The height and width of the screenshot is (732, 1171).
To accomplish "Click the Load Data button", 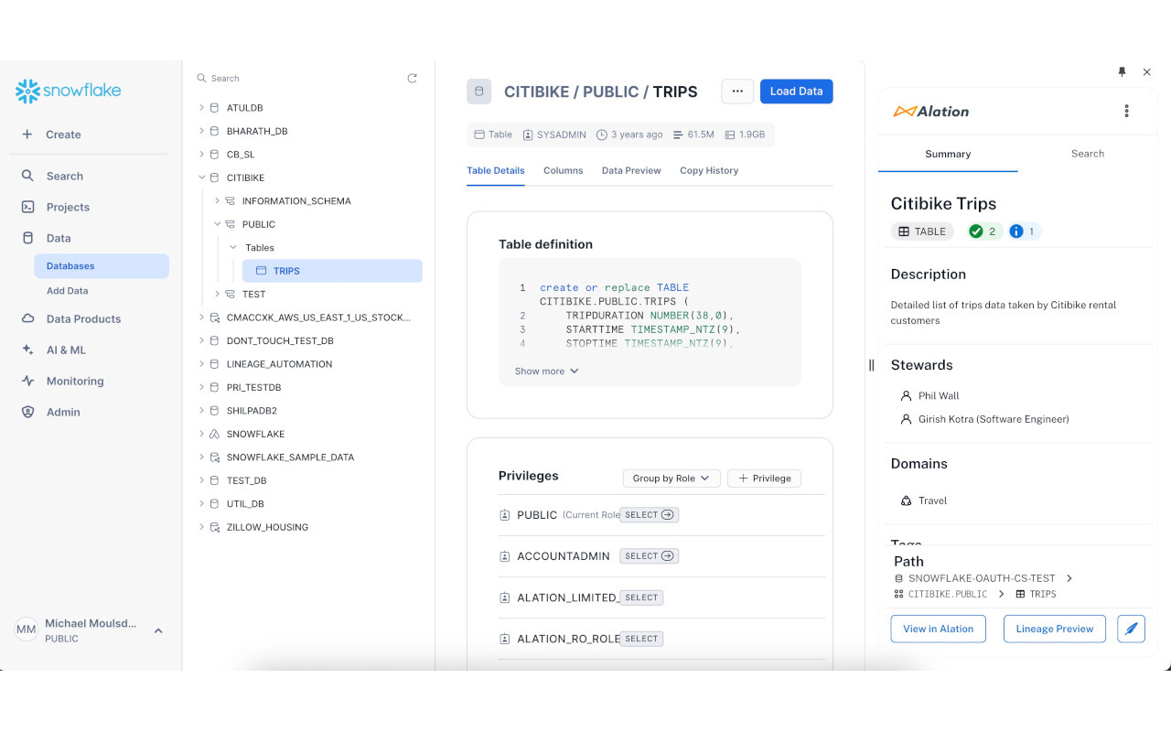I will click(796, 91).
